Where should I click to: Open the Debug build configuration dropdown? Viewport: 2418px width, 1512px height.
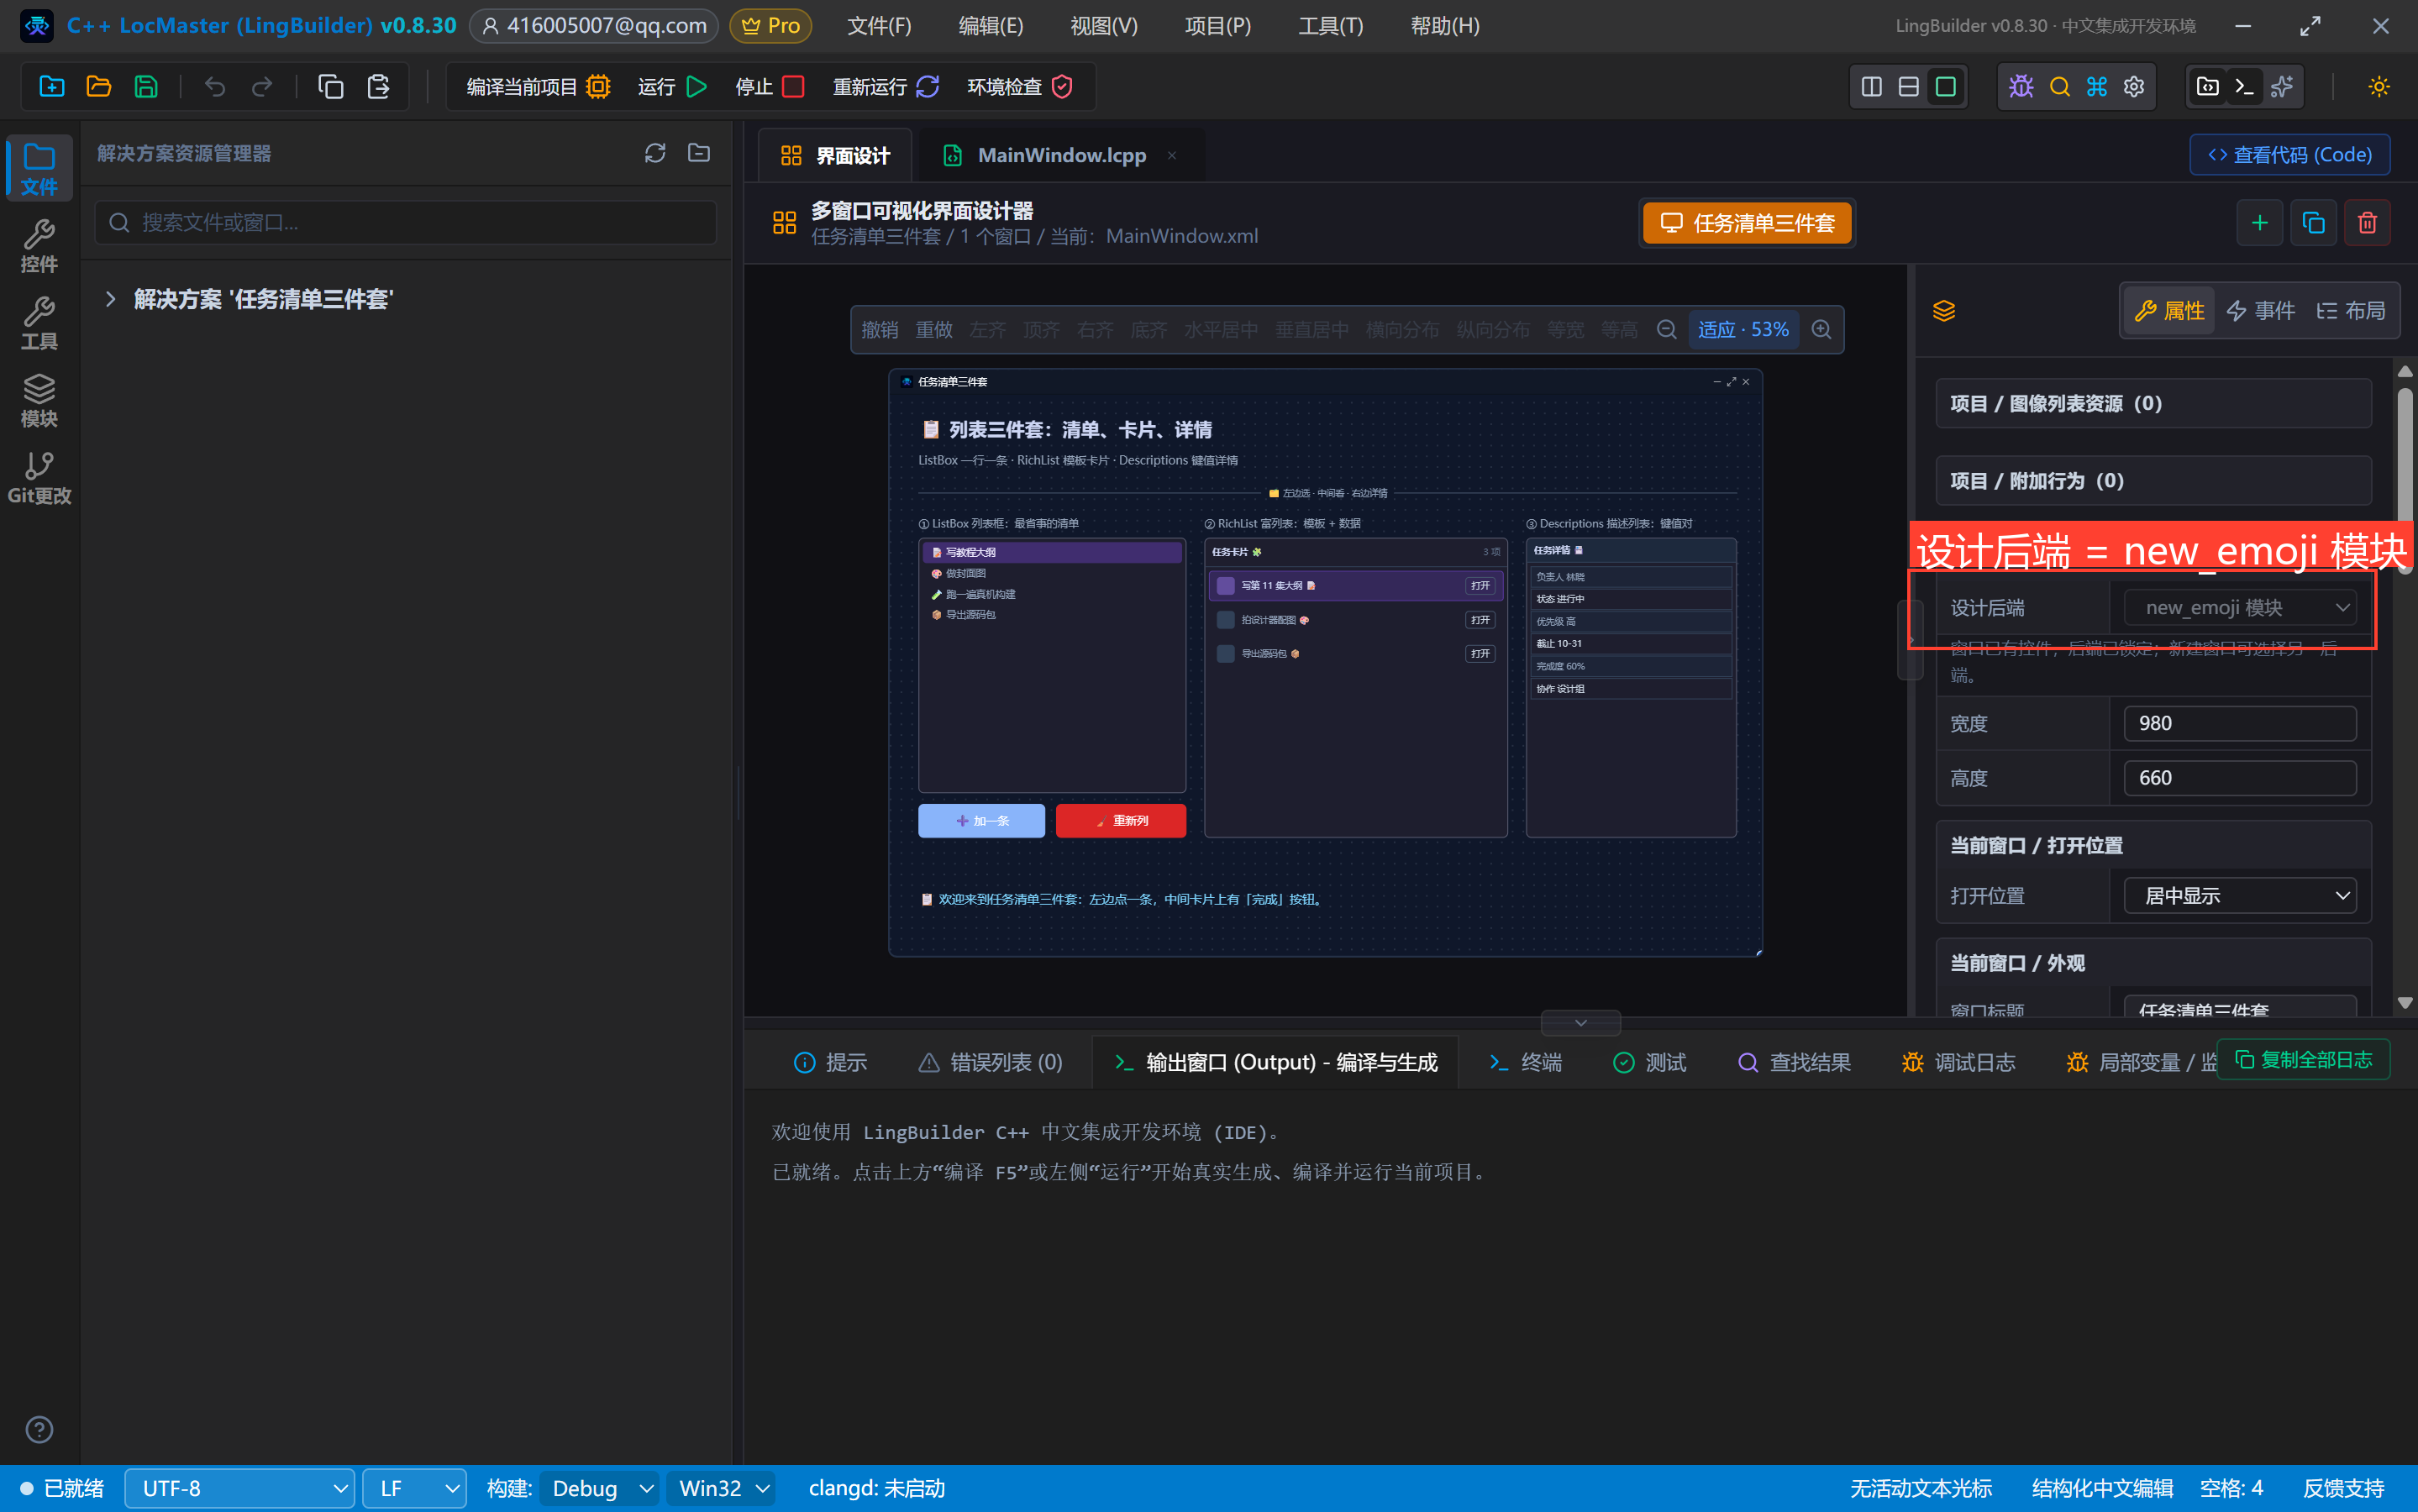point(600,1488)
